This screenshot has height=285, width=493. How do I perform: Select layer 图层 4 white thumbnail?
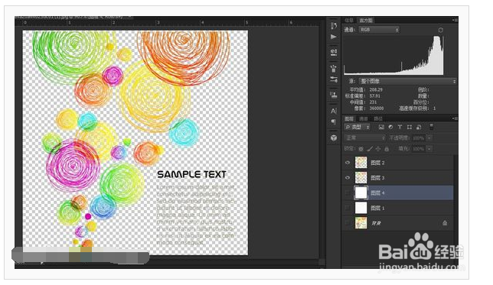[361, 193]
